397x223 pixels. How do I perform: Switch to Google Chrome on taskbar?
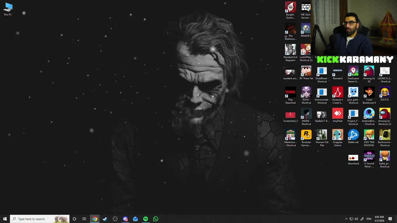[x=95, y=219]
